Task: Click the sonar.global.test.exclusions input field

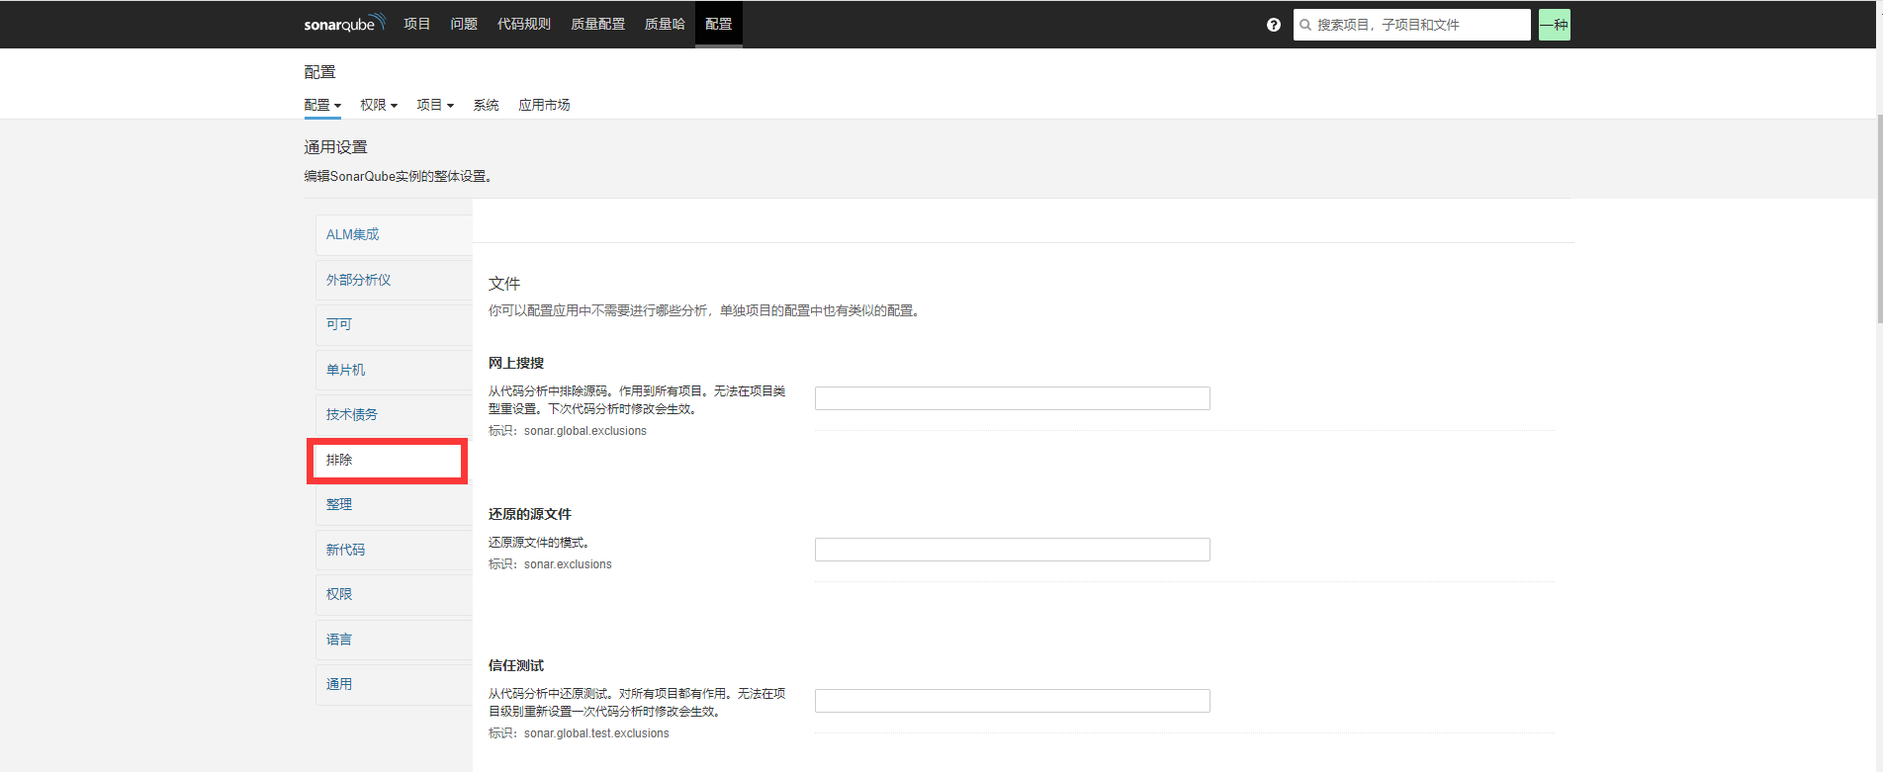Action: tap(1012, 701)
